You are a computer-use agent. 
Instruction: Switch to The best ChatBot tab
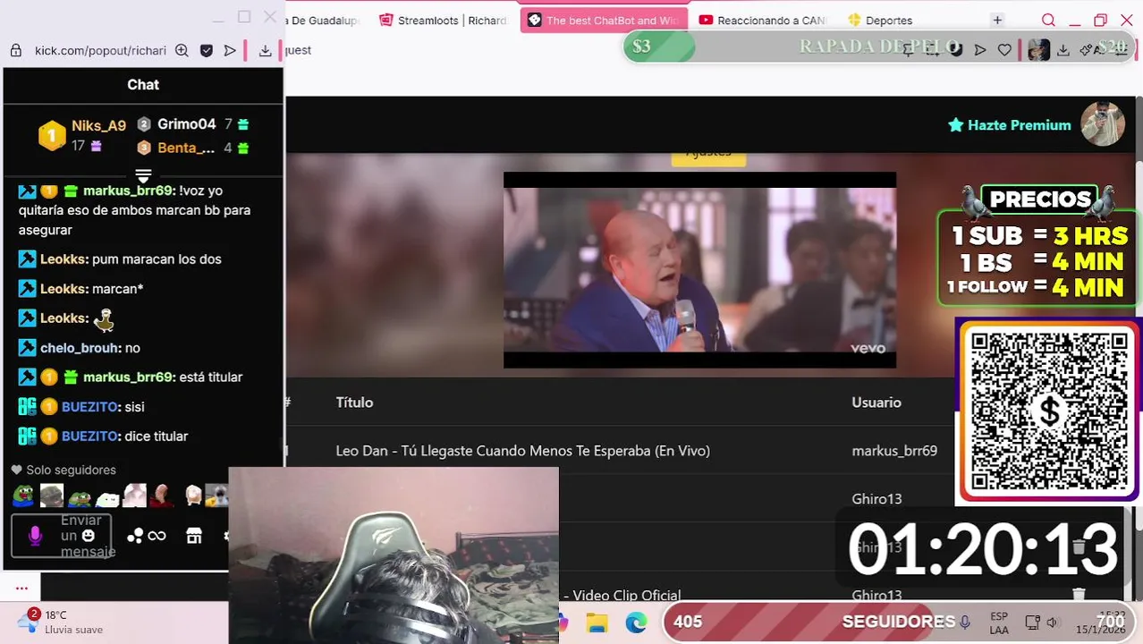coord(604,21)
